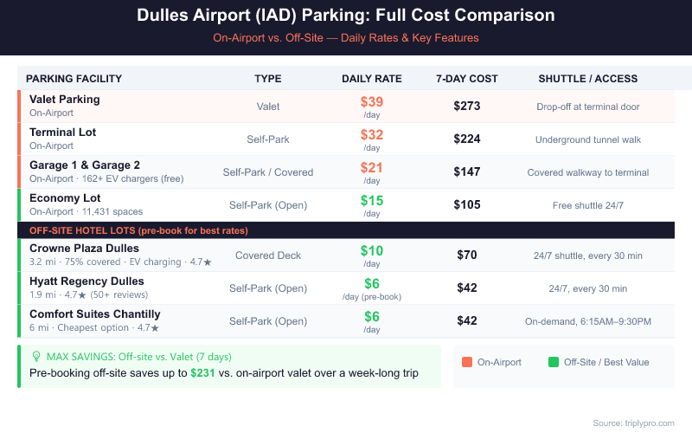Select the Economy Lot facility name

coord(65,198)
